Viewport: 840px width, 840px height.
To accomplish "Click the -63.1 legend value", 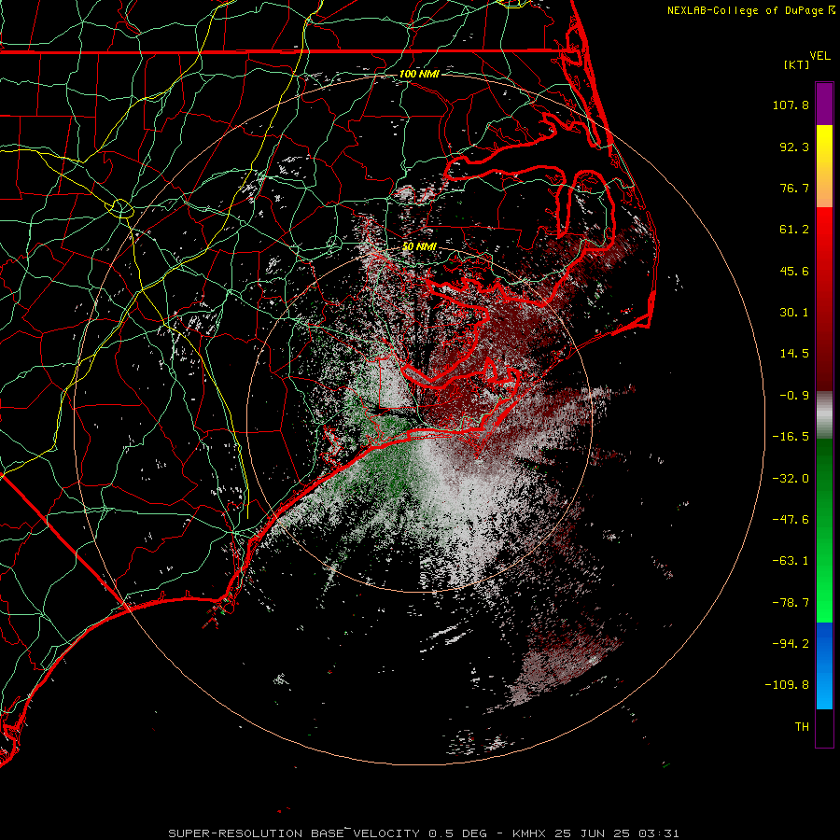I will coord(791,561).
